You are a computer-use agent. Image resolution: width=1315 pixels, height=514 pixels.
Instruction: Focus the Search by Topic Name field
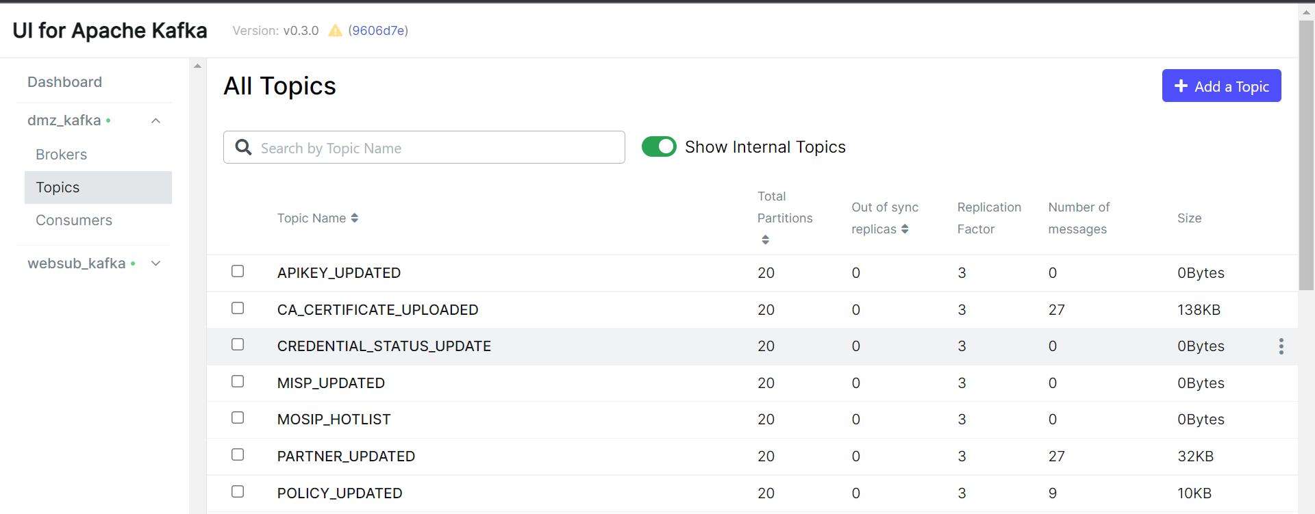coord(424,147)
